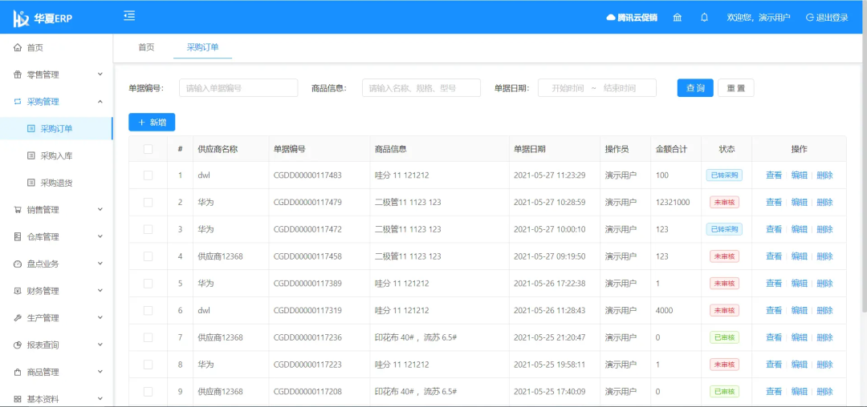Expand the 销售管理 menu chevron
867x407 pixels.
100,210
